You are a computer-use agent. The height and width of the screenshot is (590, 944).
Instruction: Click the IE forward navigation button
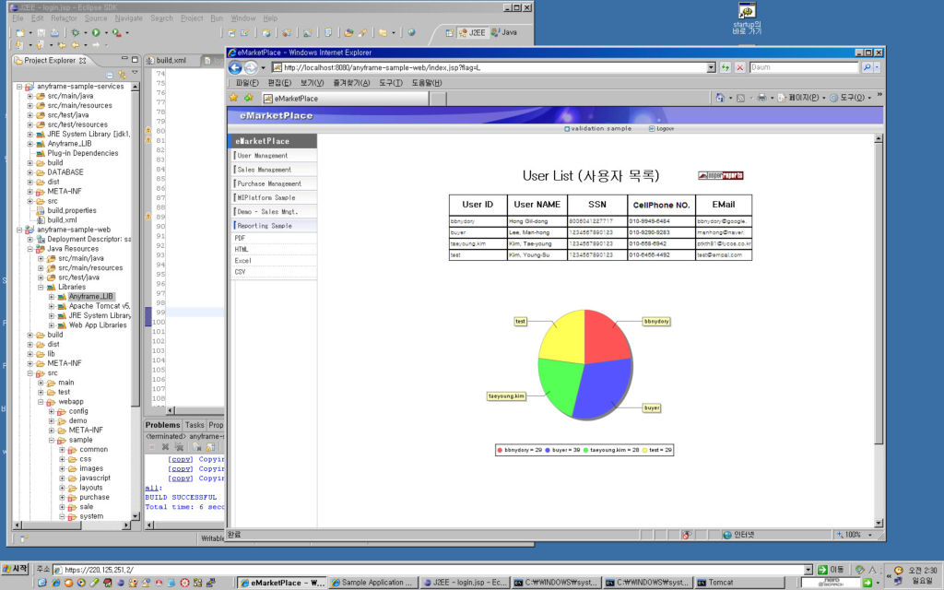coord(251,67)
